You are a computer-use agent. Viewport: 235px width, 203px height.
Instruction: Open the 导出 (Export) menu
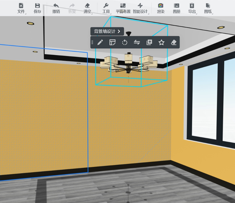point(192,8)
